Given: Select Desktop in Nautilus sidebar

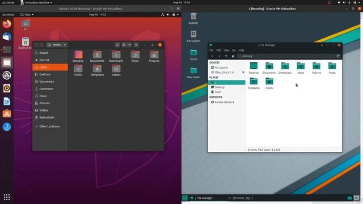Looking at the screenshot, I should point(50,74).
